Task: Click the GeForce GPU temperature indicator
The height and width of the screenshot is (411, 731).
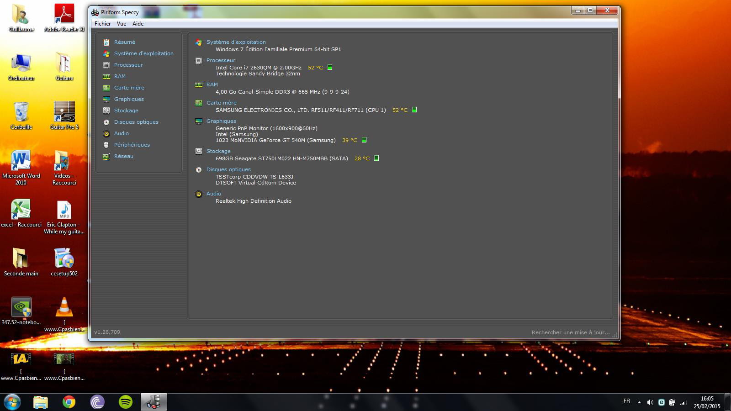Action: (x=364, y=140)
